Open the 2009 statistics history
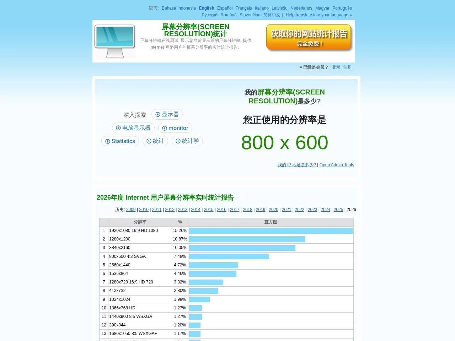The image size is (455, 341). point(131,210)
